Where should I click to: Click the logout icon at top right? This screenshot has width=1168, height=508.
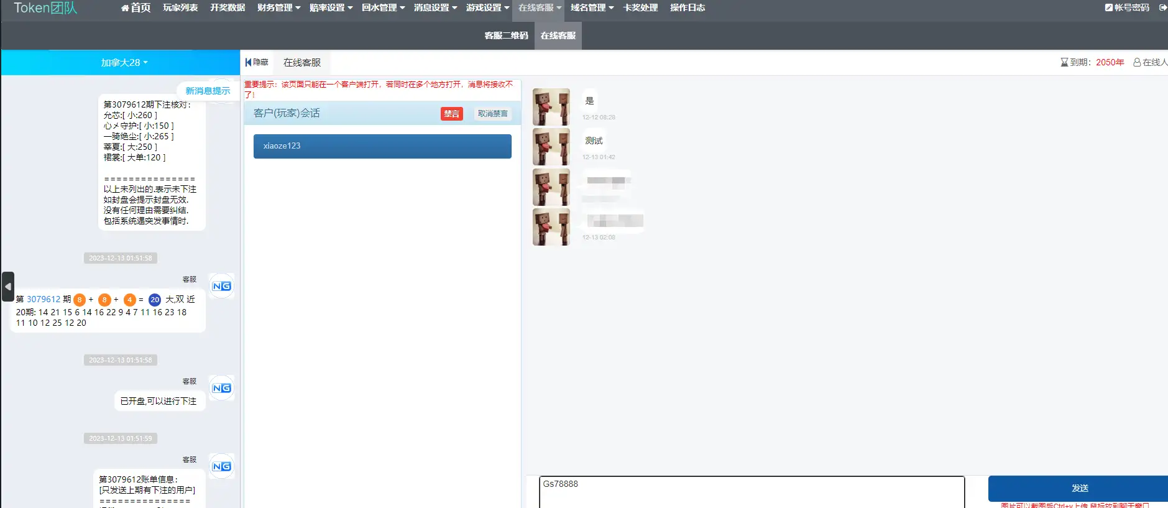click(1162, 8)
